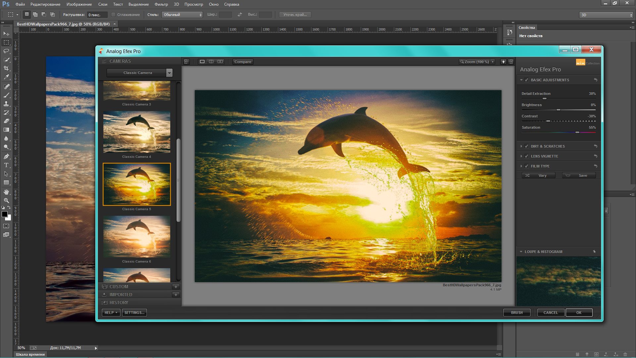Click the Compare button
This screenshot has width=636, height=358.
click(x=243, y=62)
